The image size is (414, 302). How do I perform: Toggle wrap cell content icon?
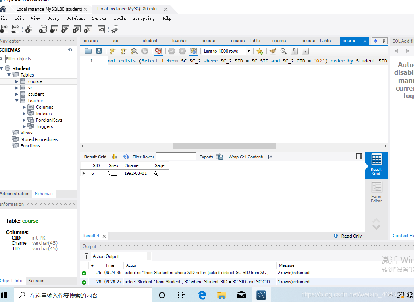click(x=270, y=157)
